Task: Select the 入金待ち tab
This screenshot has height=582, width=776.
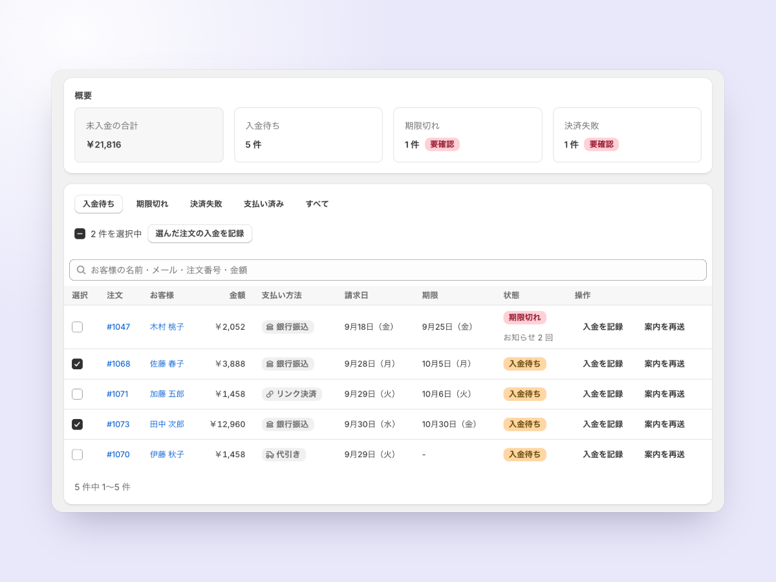Action: [x=98, y=204]
